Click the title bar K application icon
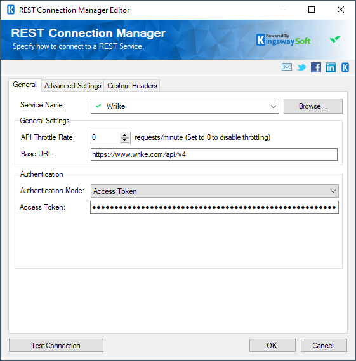This screenshot has height=361, width=356. pos(11,10)
